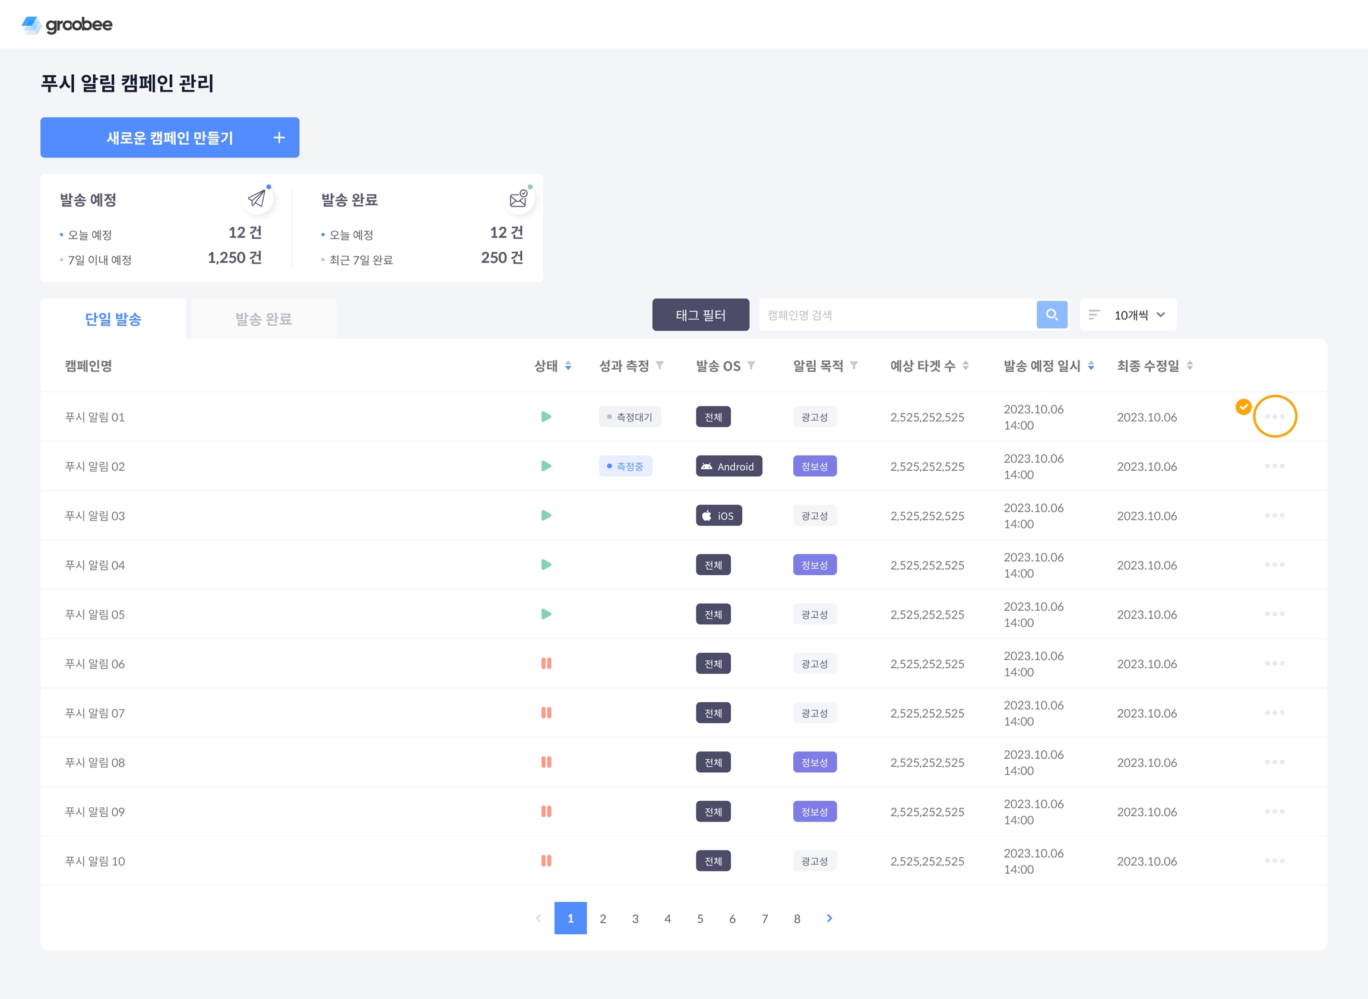Toggle paused status of 푸시 알림 06

(546, 664)
